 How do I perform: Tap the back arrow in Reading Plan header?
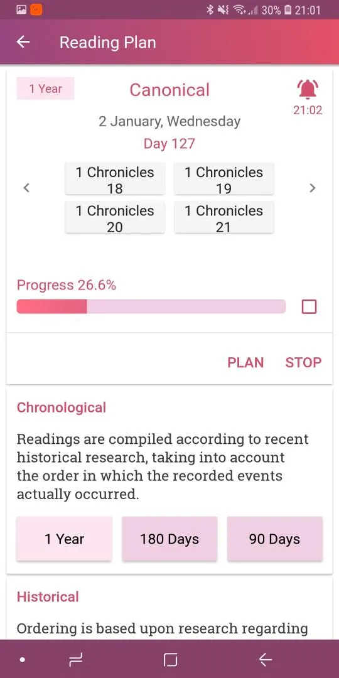click(23, 42)
